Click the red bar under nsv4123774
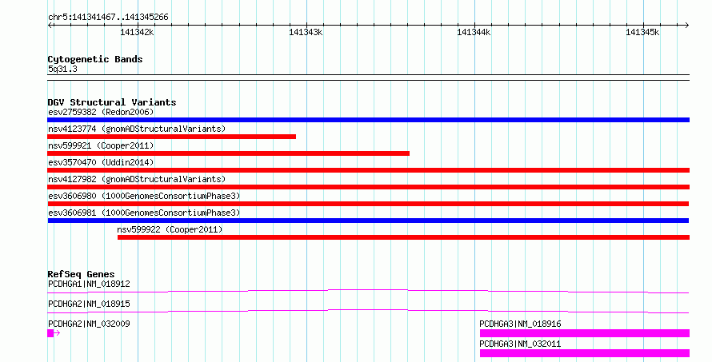The height and width of the screenshot is (362, 712). [x=172, y=137]
